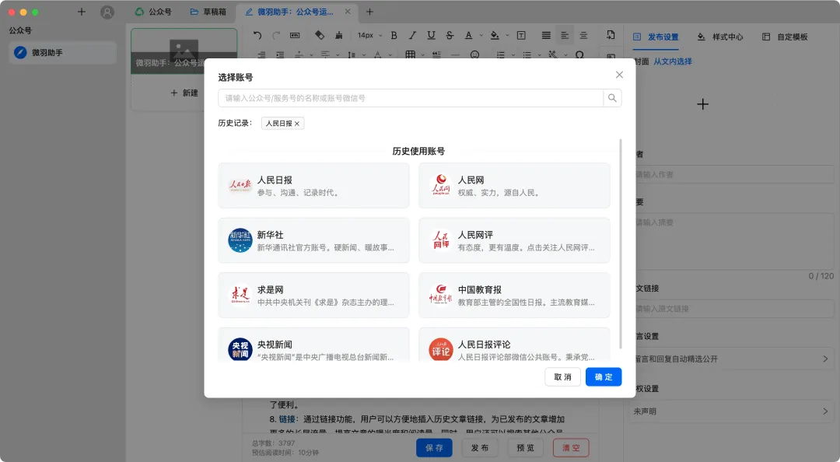Open the user profile avatar icon
840x462 pixels.
107,12
